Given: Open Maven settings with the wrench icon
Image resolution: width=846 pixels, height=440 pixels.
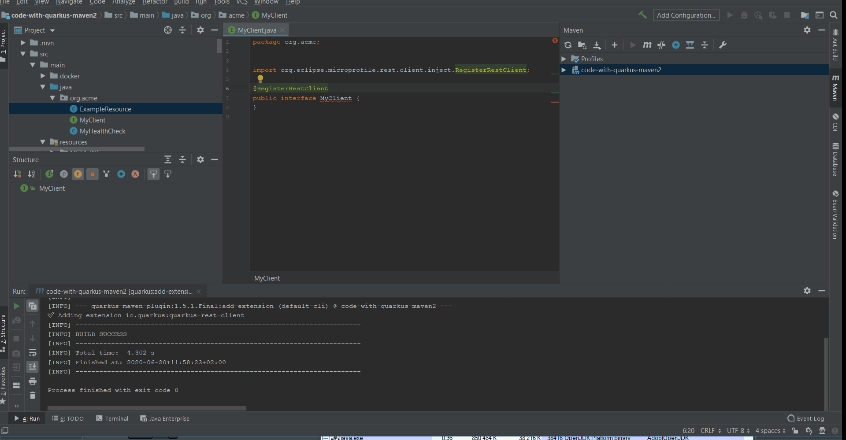Looking at the screenshot, I should 723,44.
